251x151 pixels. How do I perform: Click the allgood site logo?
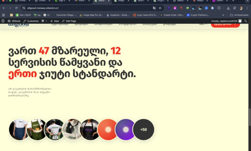coord(18,25)
